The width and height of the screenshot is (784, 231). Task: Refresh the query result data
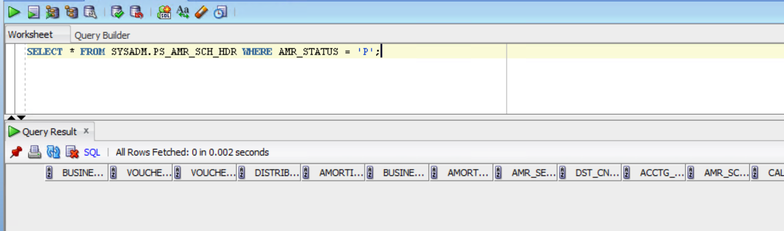tap(53, 152)
